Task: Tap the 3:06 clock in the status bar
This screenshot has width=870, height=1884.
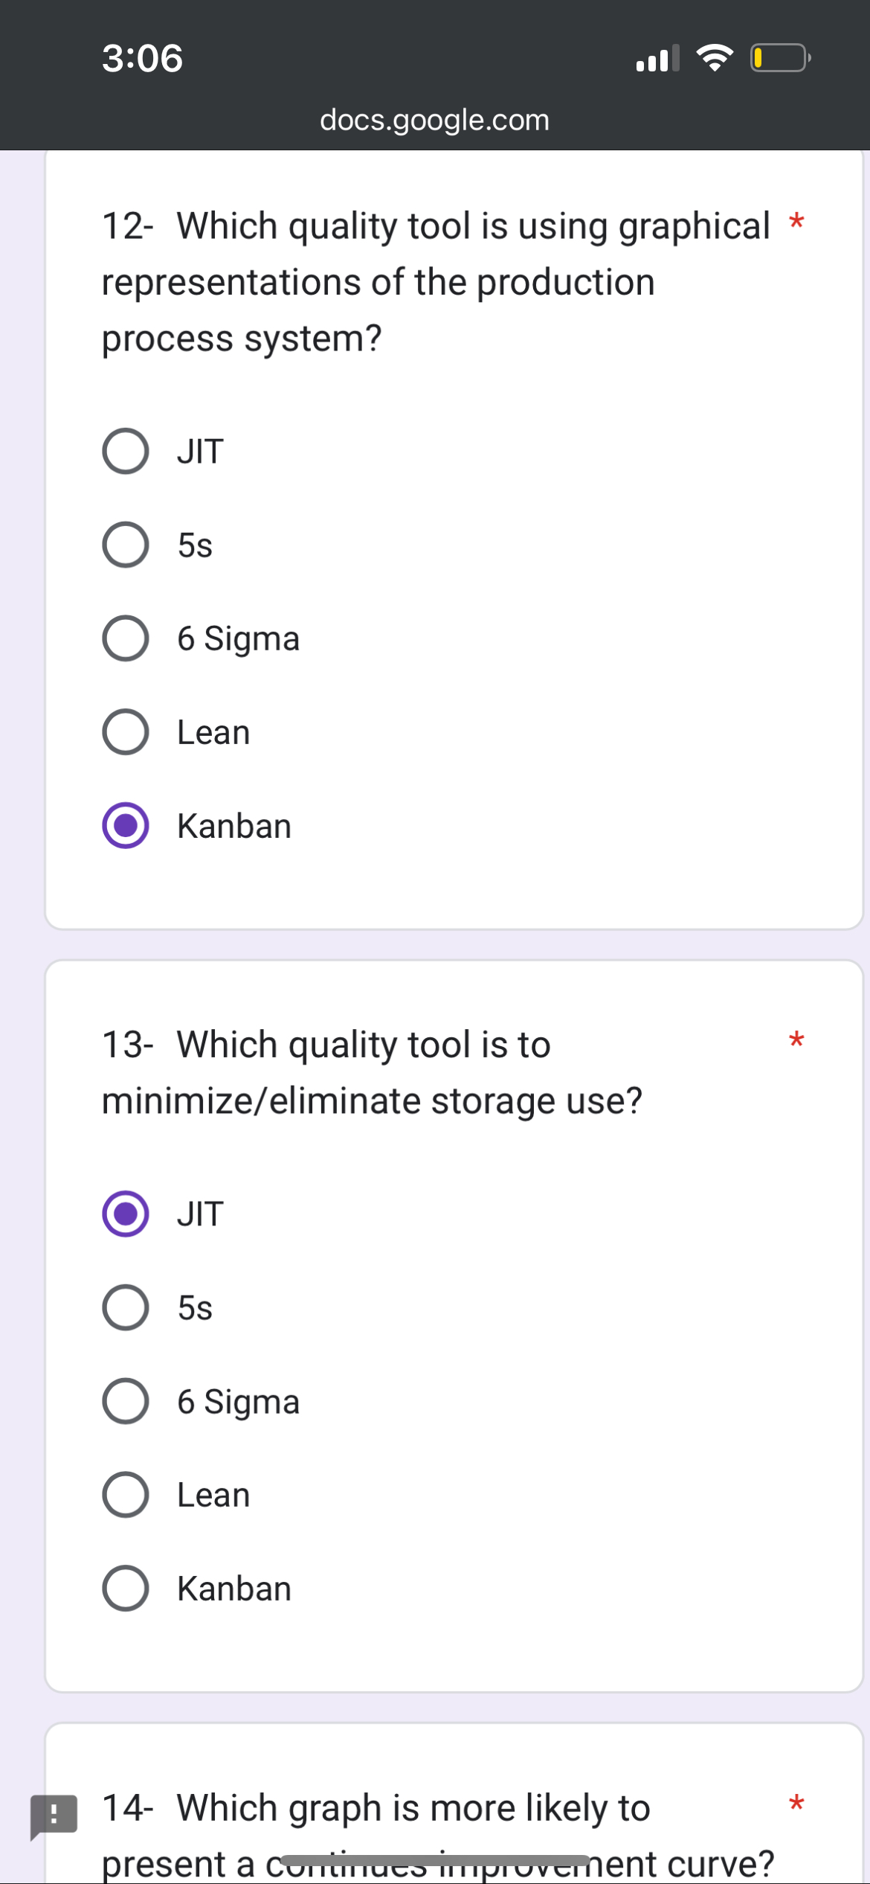Action: (141, 58)
